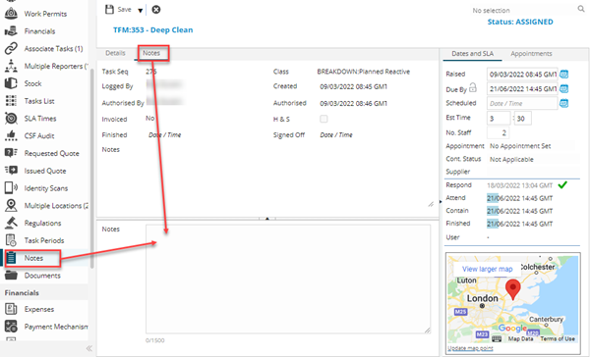Open Expenses icon

[11, 309]
